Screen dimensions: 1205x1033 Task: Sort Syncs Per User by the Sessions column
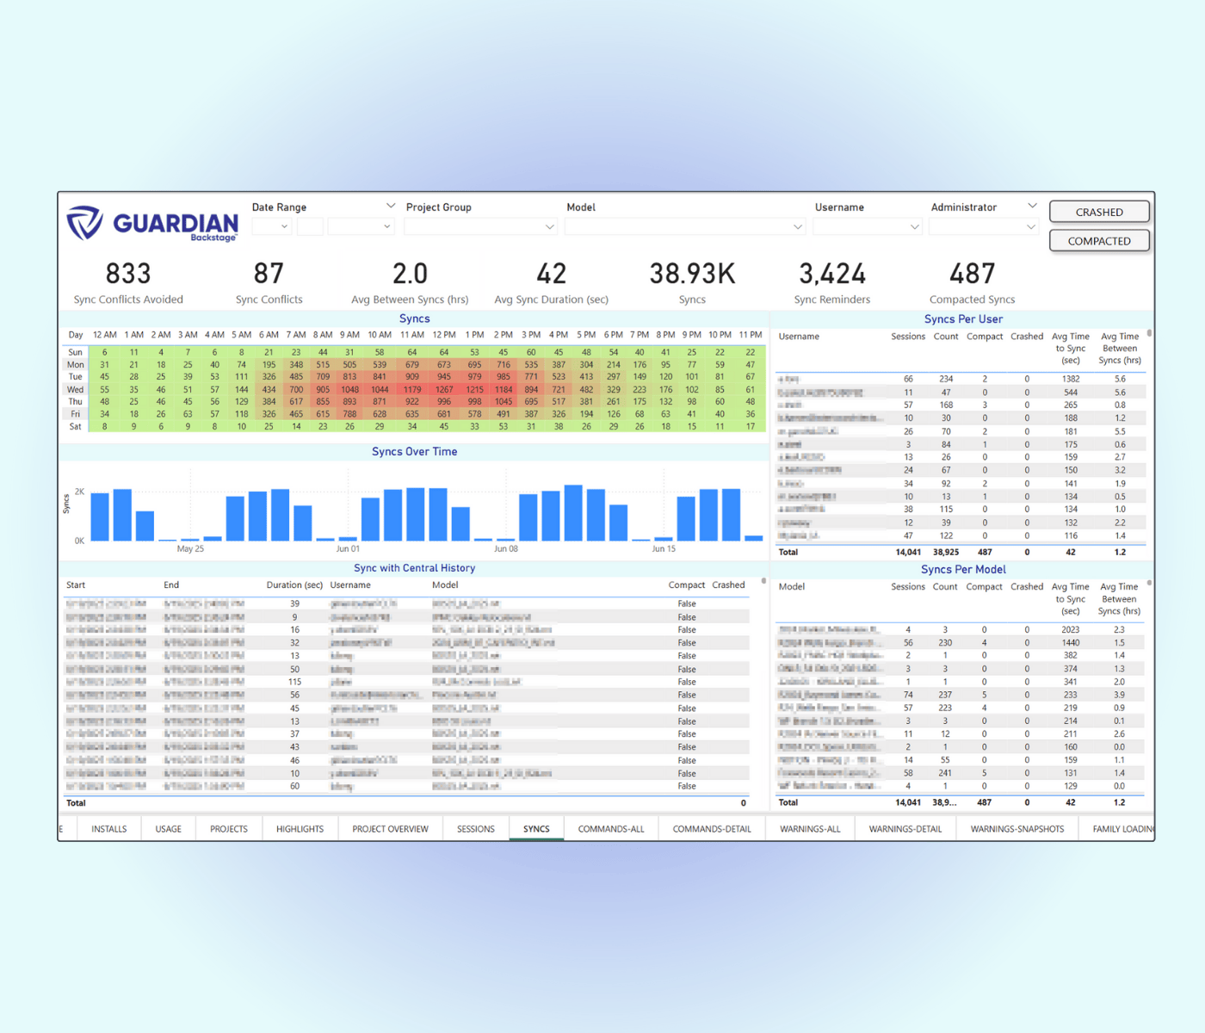coord(907,337)
